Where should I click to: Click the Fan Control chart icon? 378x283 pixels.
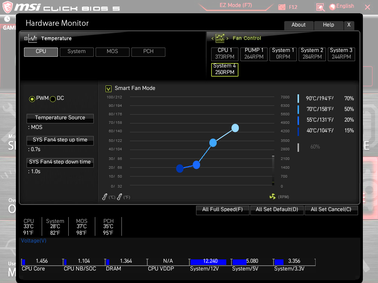pyautogui.click(x=220, y=38)
